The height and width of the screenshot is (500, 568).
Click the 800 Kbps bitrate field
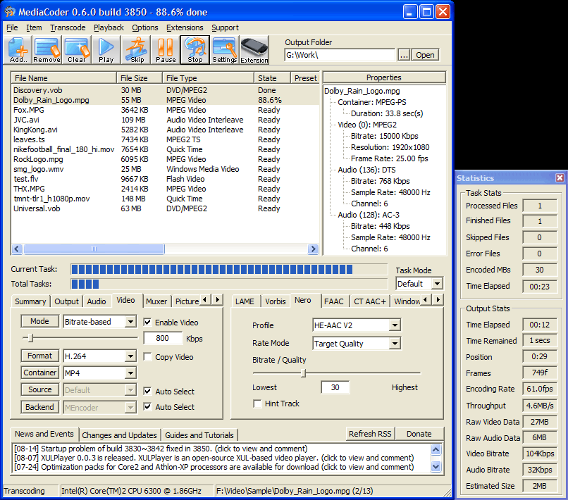tap(163, 338)
